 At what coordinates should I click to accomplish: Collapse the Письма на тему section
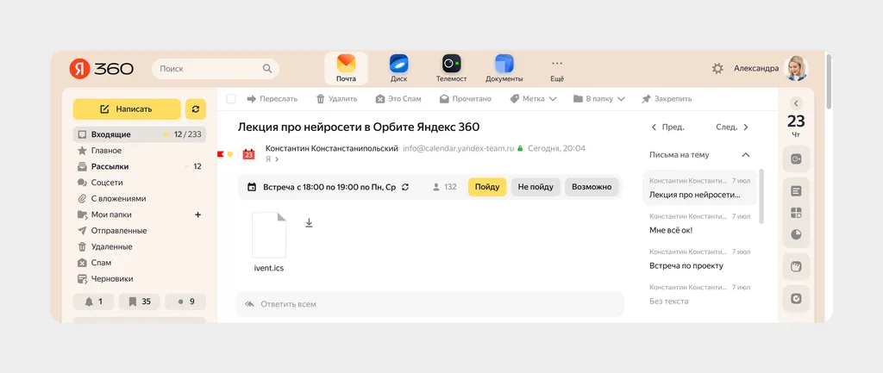click(746, 155)
